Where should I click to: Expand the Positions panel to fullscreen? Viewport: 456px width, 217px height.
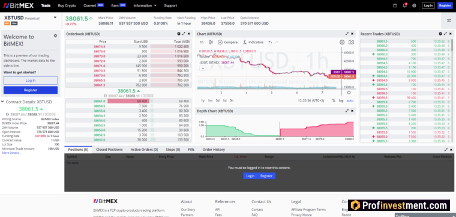point(446,150)
